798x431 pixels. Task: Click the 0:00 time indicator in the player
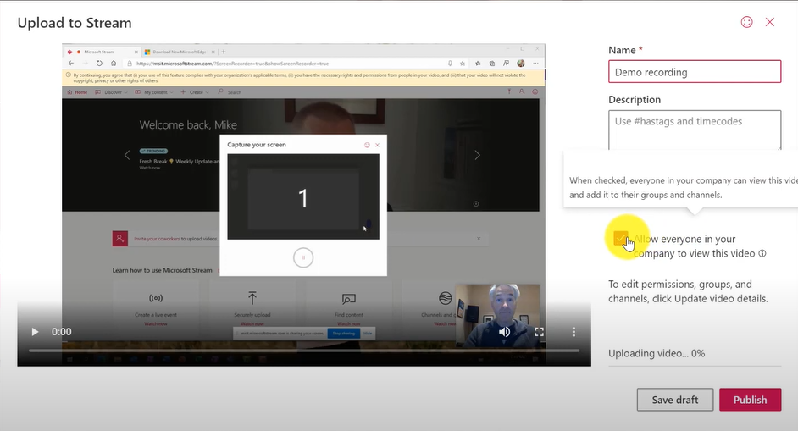click(62, 332)
